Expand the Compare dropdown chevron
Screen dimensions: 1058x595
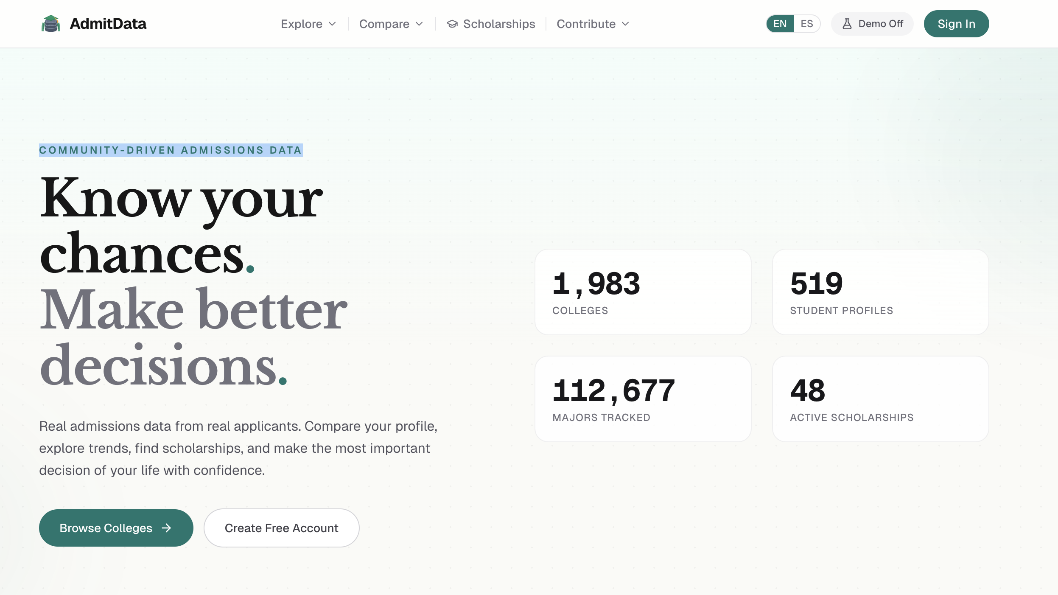click(x=420, y=24)
